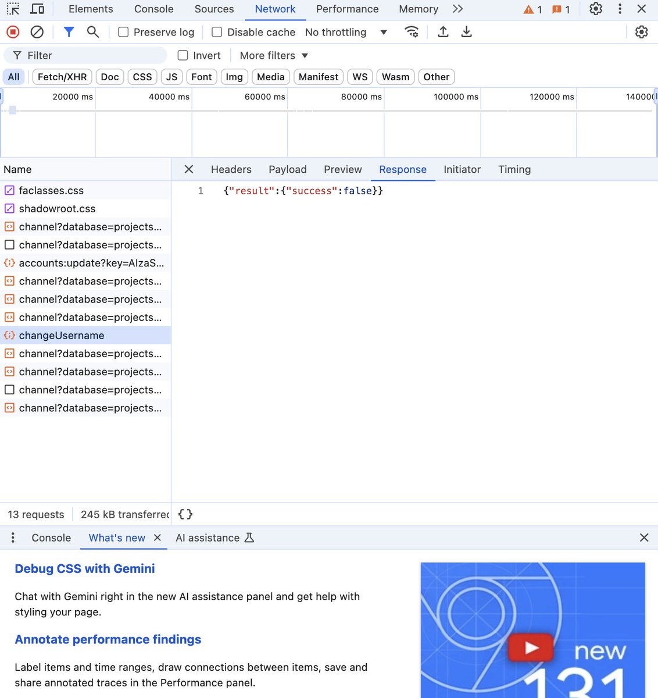Open the Timing request tab

514,169
